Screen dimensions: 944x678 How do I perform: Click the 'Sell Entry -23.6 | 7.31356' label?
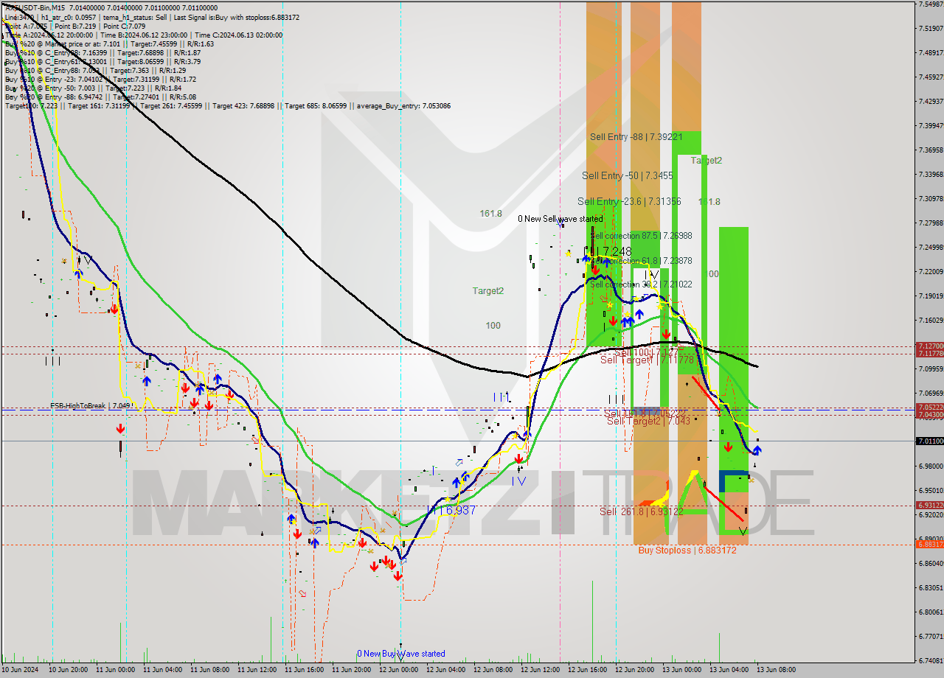(629, 202)
